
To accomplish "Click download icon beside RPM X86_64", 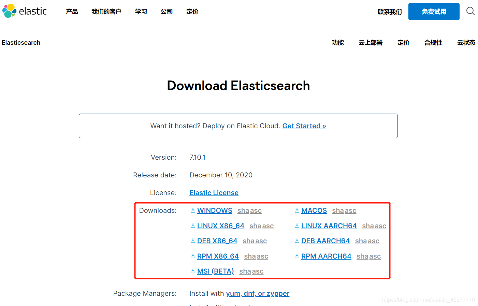I will click(193, 256).
